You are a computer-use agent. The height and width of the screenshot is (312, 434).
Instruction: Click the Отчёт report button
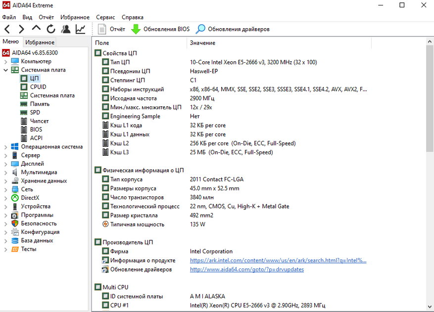111,29
